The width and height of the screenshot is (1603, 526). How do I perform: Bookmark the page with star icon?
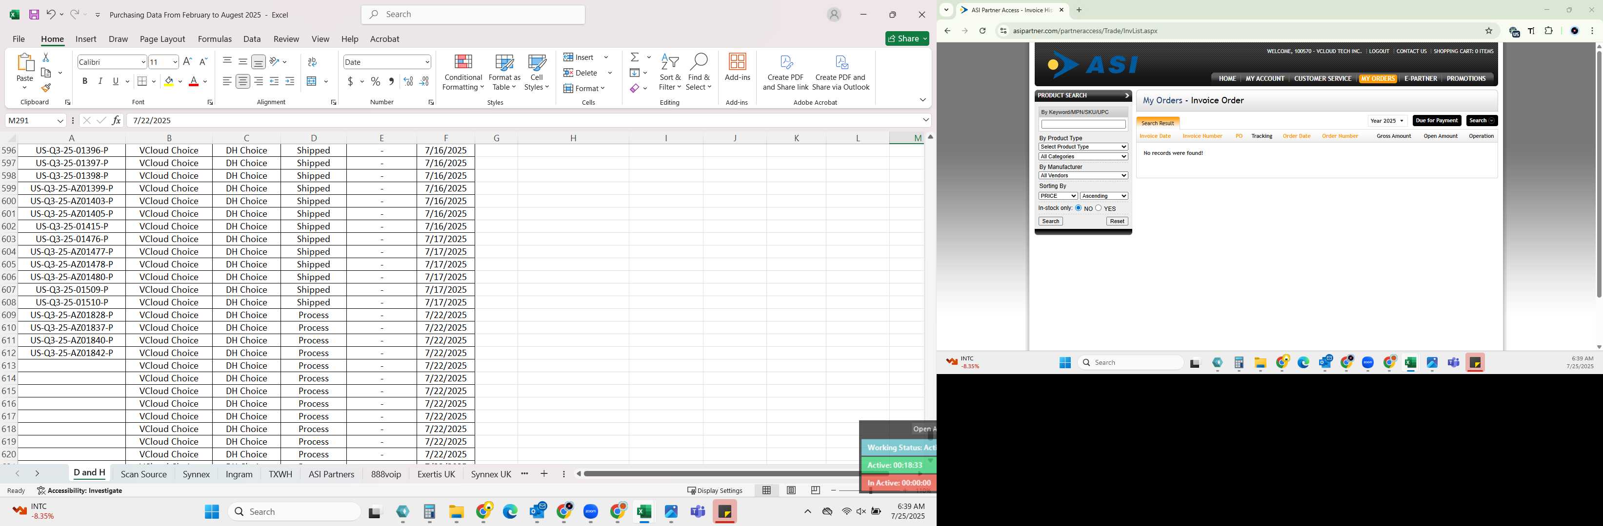pos(1489,30)
